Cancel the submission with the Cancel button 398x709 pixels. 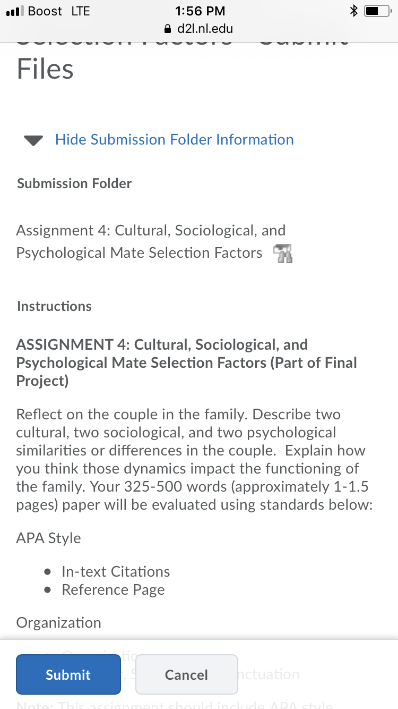click(x=186, y=674)
